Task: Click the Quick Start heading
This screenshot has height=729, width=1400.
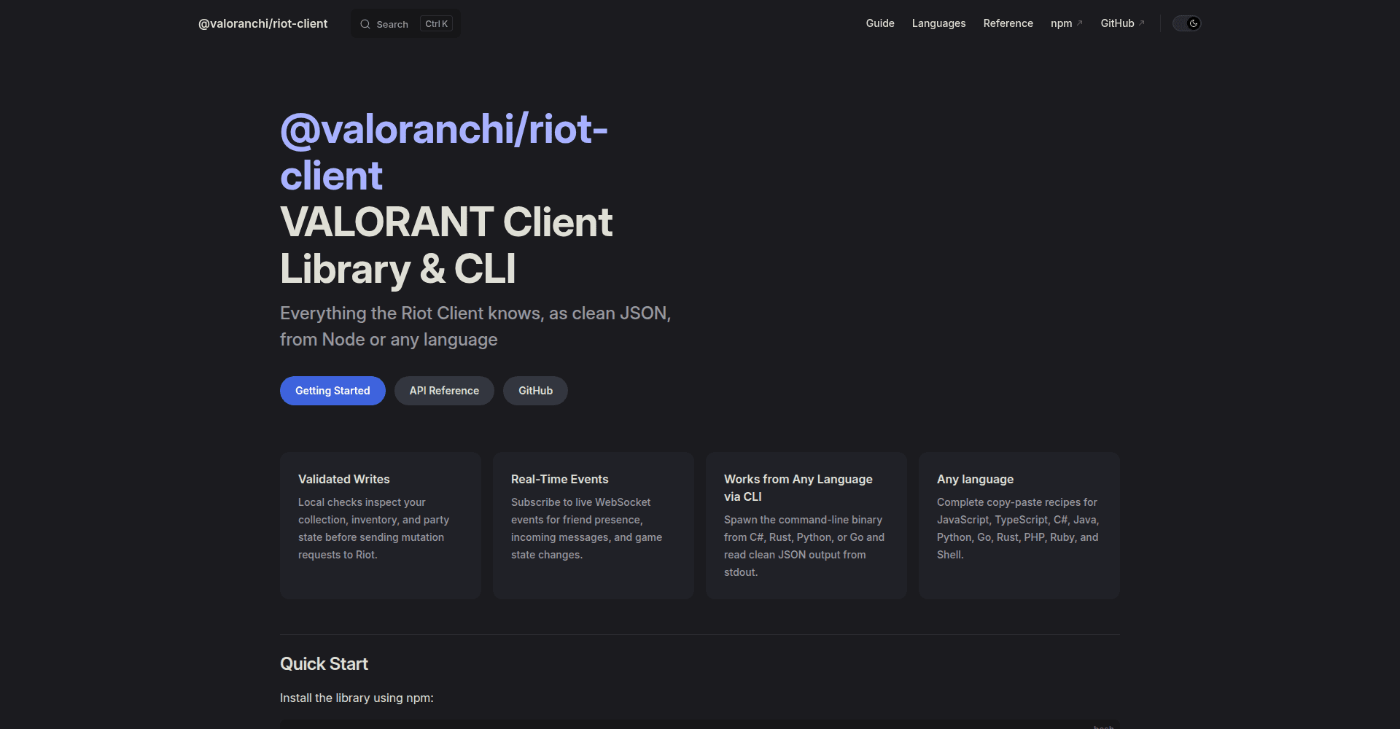Action: click(324, 664)
